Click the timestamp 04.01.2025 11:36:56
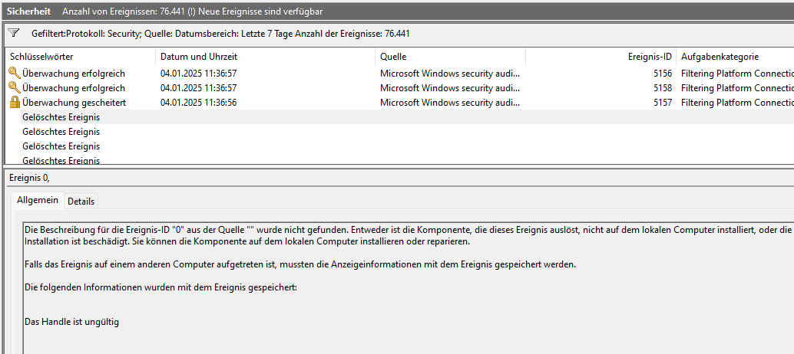The image size is (794, 354). click(x=199, y=103)
